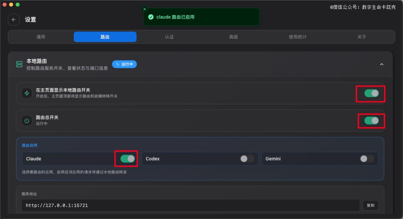Open the About tab
The image size is (403, 219).
(x=362, y=37)
